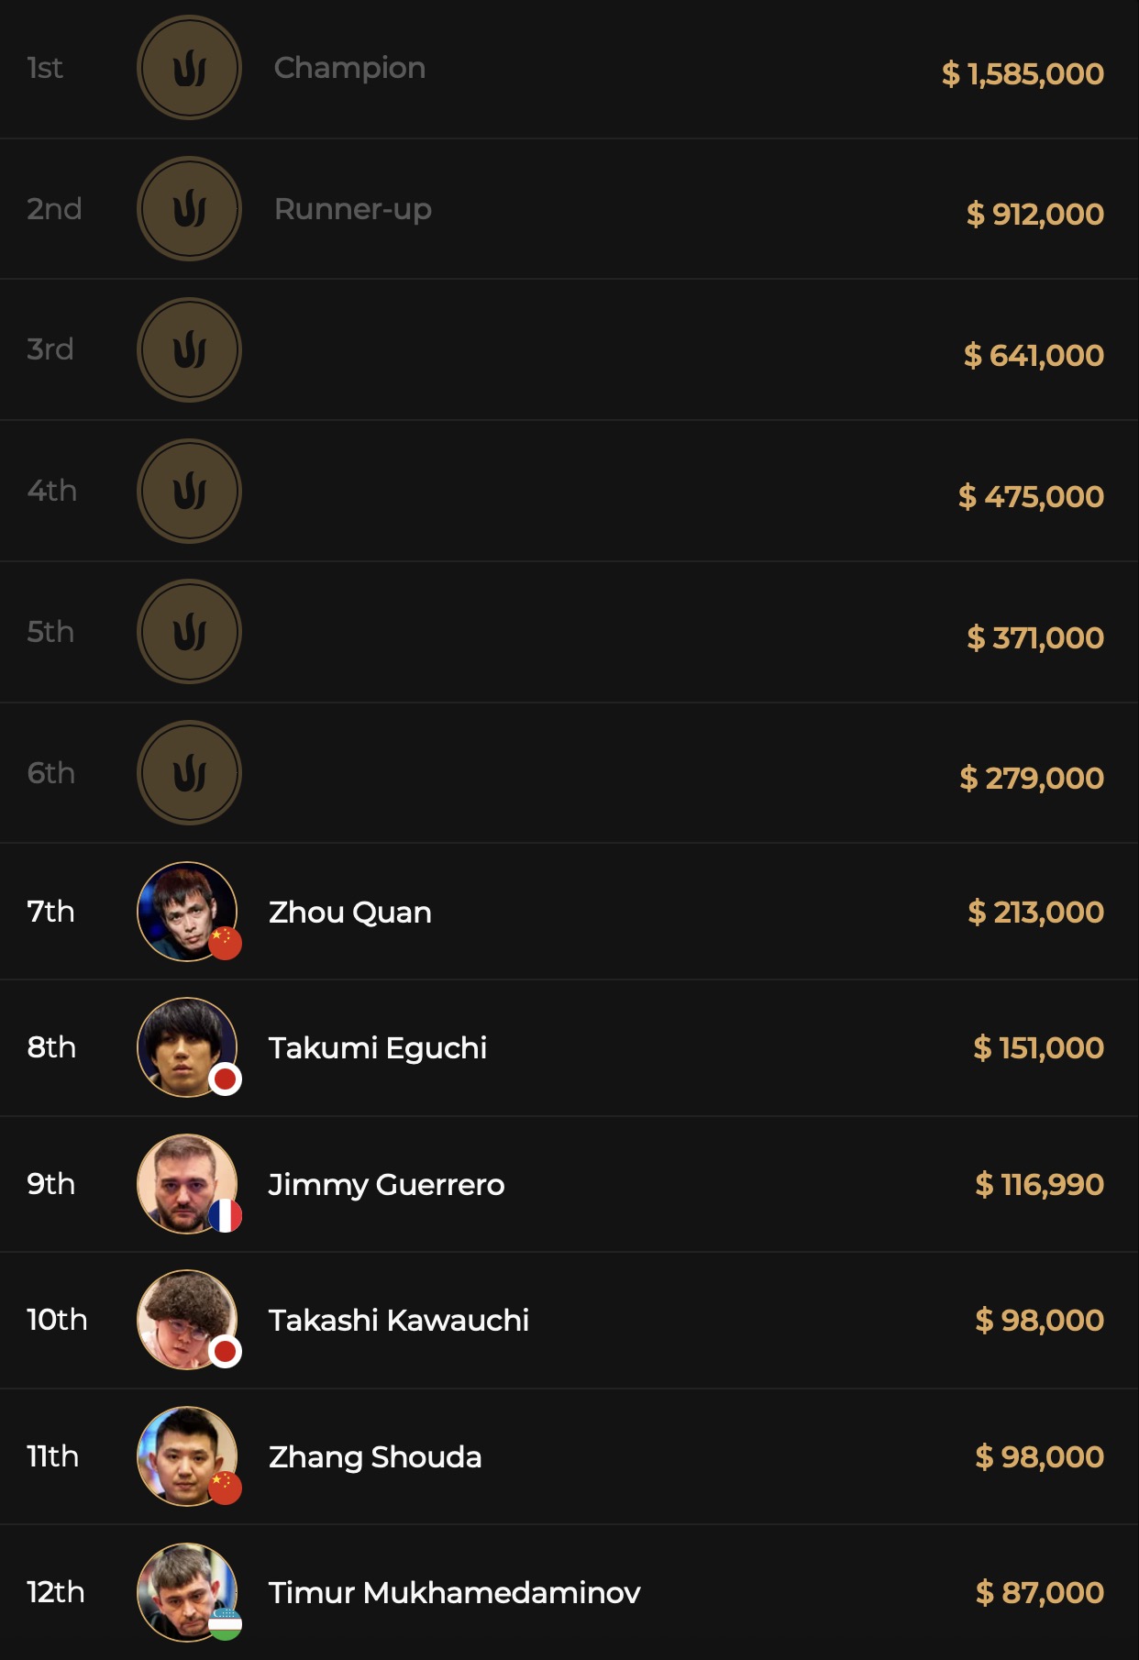Click the 4th place placeholder emblem
This screenshot has height=1660, width=1139.
tap(189, 492)
